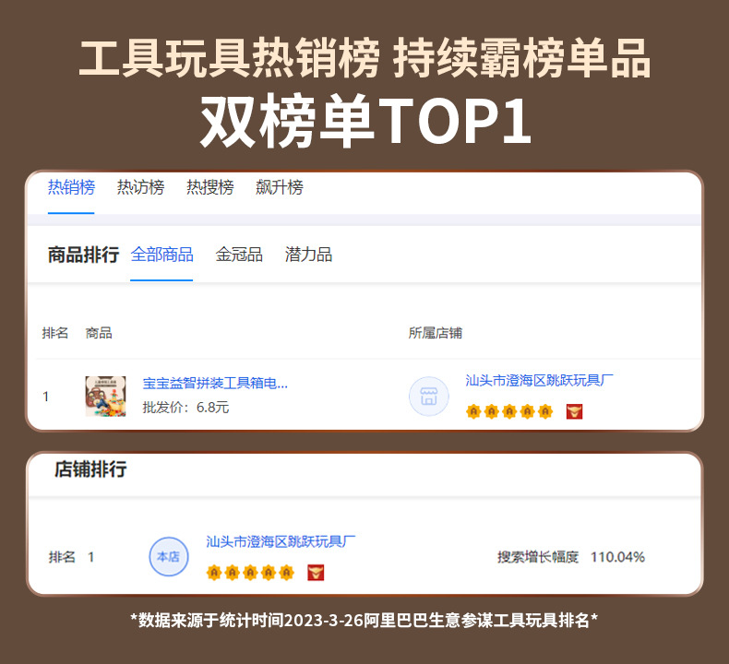The image size is (729, 664).
Task: Click first gold medal icon under product-row shop
Action: click(473, 411)
